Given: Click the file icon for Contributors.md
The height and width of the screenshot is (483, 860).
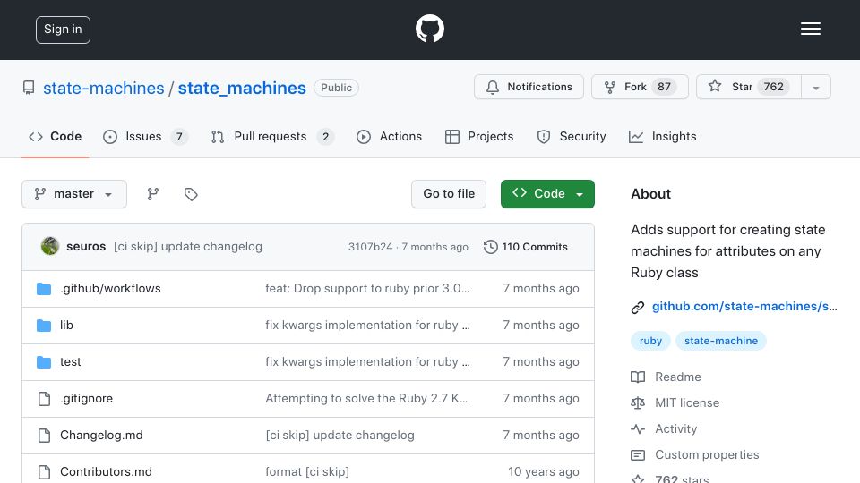Looking at the screenshot, I should click(x=44, y=472).
